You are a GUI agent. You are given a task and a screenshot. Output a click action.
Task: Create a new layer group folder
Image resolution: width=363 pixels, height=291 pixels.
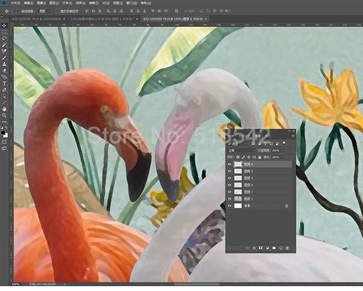pyautogui.click(x=274, y=248)
